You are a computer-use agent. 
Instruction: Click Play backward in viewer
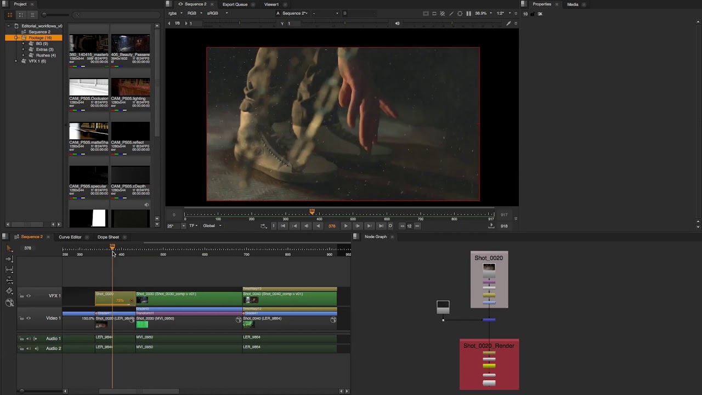(x=318, y=226)
